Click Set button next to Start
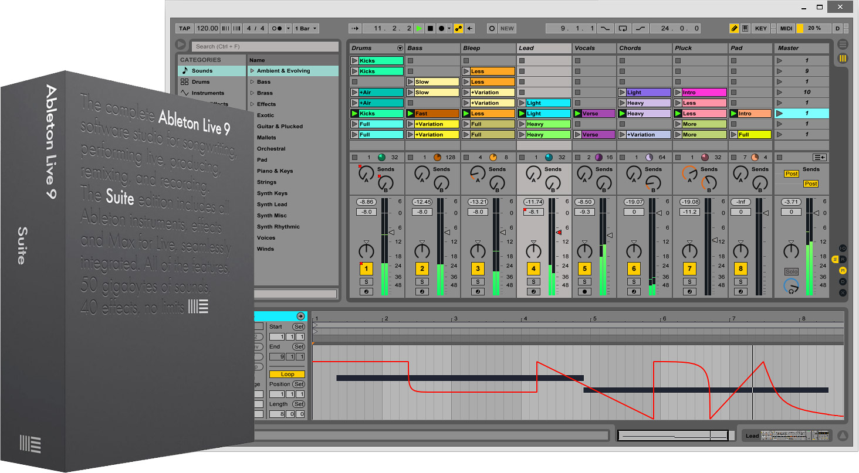This screenshot has width=859, height=473. [x=299, y=326]
